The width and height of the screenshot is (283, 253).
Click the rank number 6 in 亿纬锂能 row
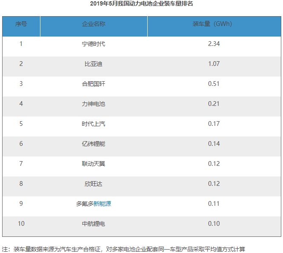pos(21,144)
